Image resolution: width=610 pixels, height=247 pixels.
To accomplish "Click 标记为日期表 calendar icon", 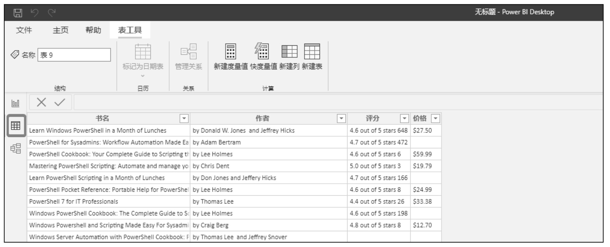I will pyautogui.click(x=143, y=52).
